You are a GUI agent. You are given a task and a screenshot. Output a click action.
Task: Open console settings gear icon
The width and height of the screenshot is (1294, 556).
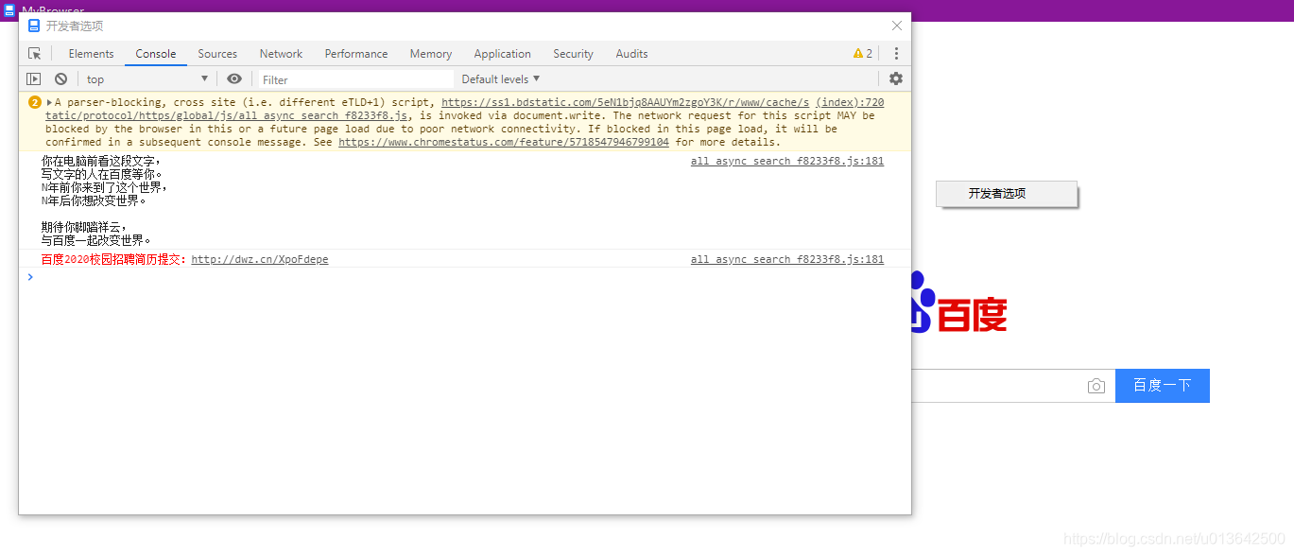896,78
